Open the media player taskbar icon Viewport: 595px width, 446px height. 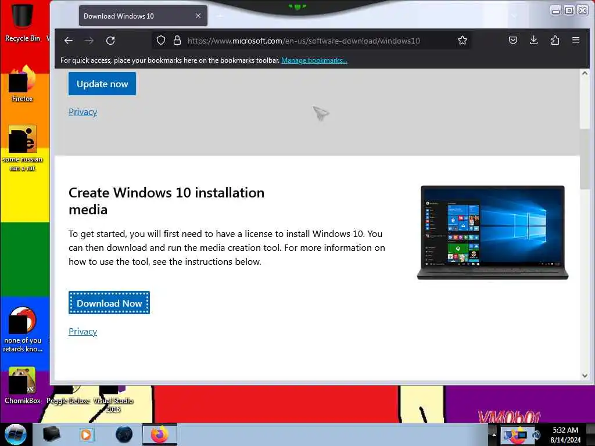(x=86, y=434)
